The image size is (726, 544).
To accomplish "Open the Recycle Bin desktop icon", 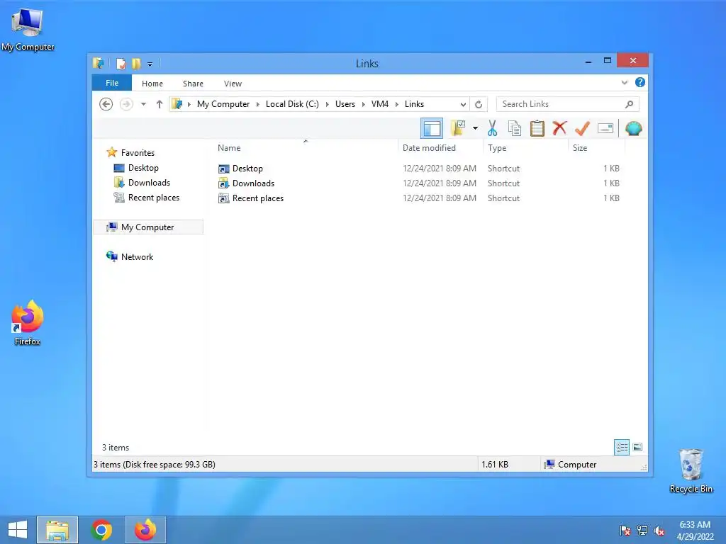I will point(691,470).
